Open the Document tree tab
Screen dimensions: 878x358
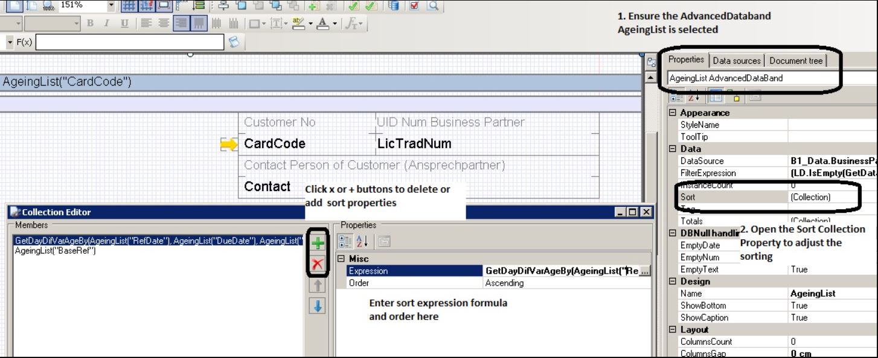point(795,61)
